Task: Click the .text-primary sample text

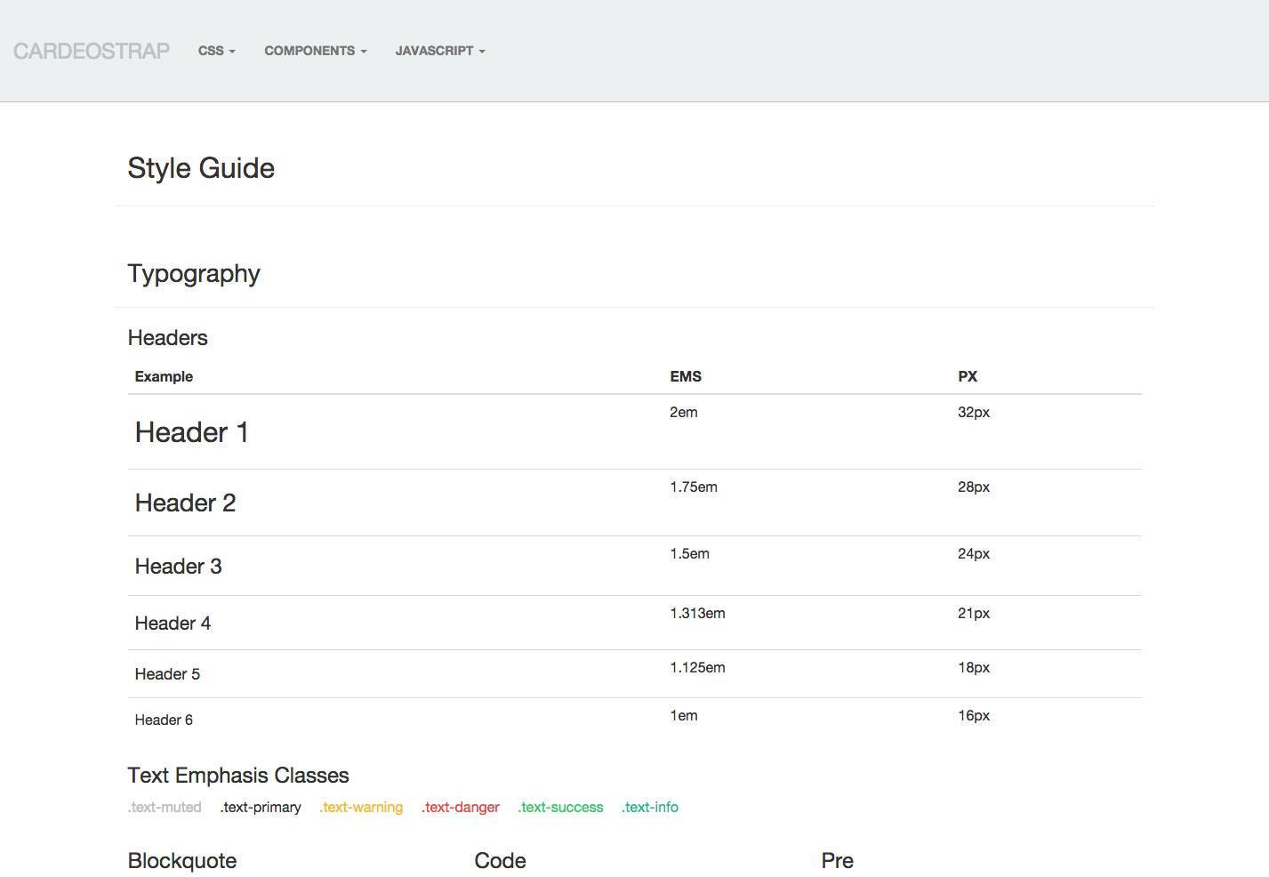Action: coord(261,808)
